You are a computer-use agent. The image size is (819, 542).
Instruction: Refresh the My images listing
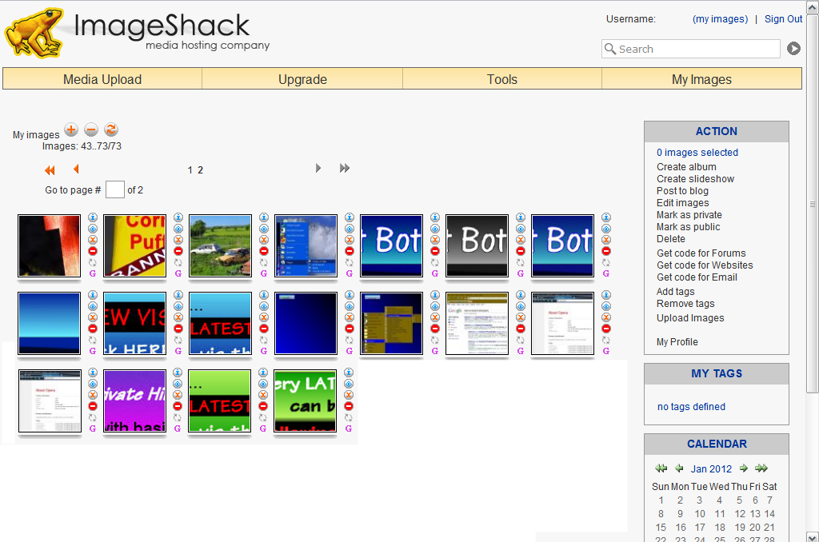click(110, 130)
